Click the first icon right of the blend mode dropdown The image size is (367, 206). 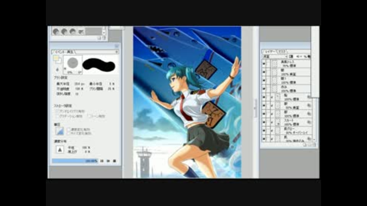[x=291, y=56]
